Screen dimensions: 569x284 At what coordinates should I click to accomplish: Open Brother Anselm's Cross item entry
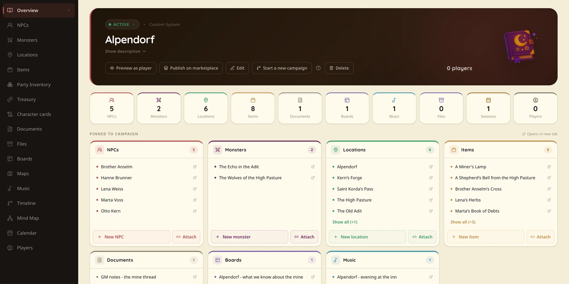[x=501, y=189]
